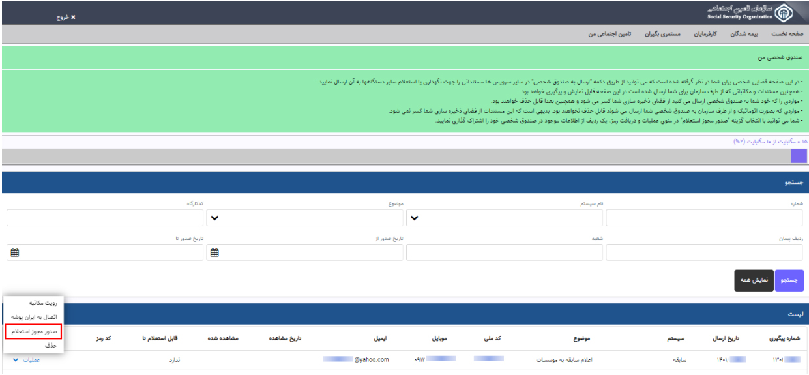Open calendar picker for تاریخ صدور از

click(214, 252)
